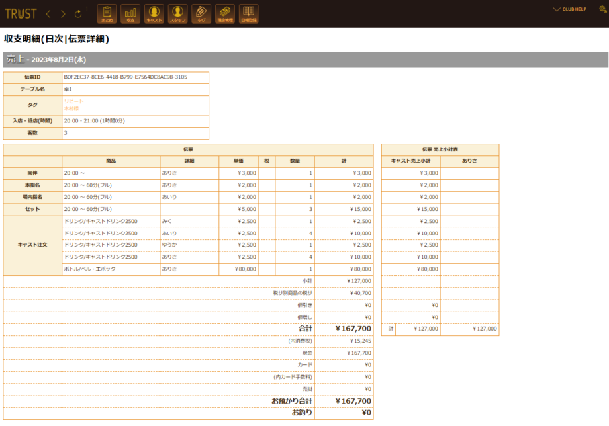Go forward with the right arrow icon

tap(63, 14)
